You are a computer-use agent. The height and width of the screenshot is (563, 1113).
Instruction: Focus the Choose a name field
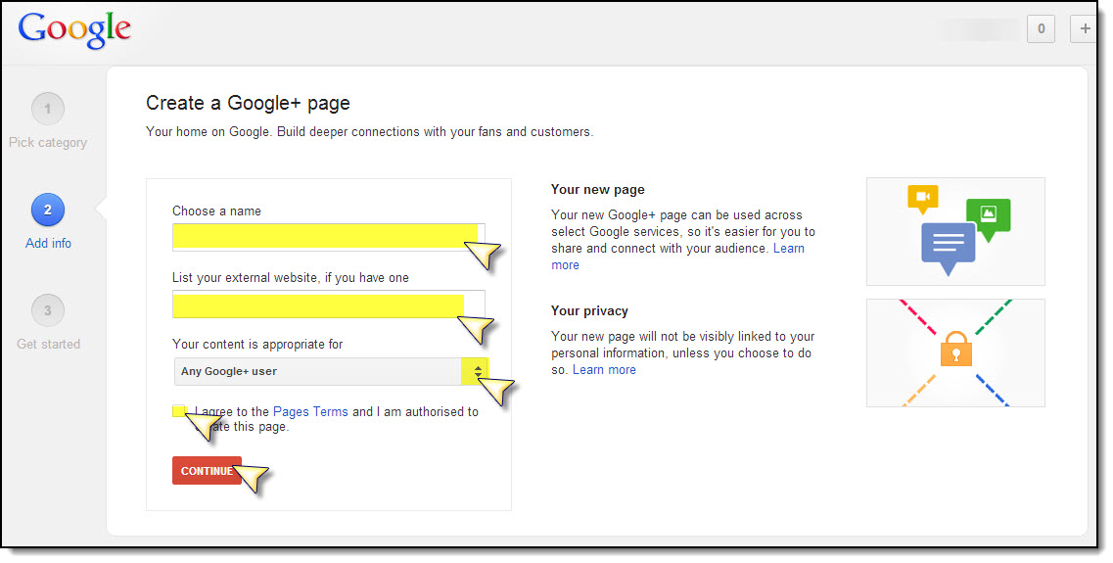(329, 237)
